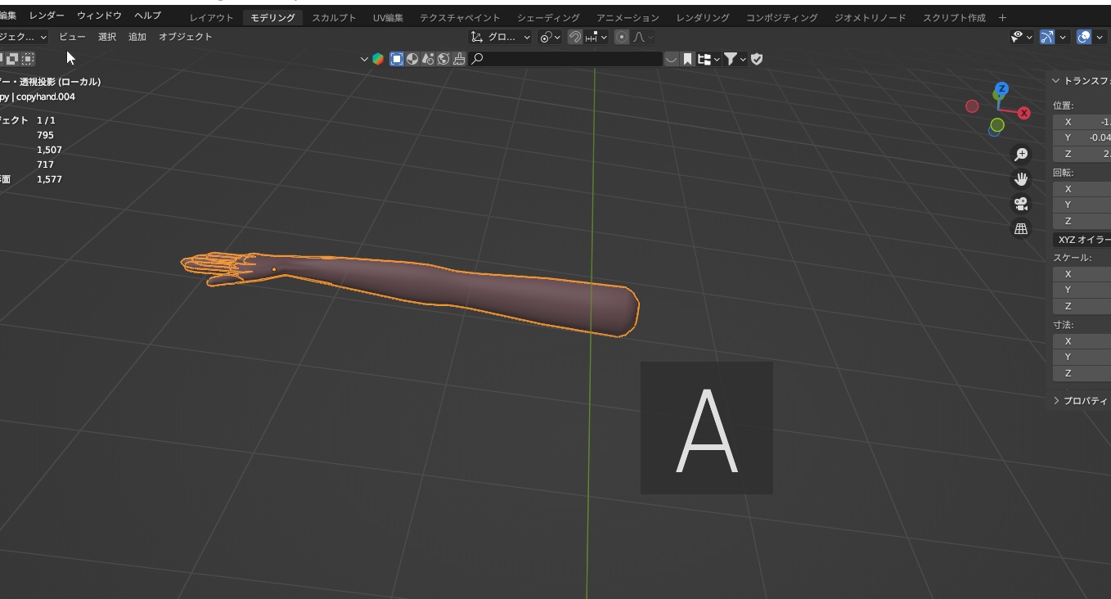The image size is (1111, 599).
Task: Click the bookmark icon next to the search field
Action: tap(688, 58)
